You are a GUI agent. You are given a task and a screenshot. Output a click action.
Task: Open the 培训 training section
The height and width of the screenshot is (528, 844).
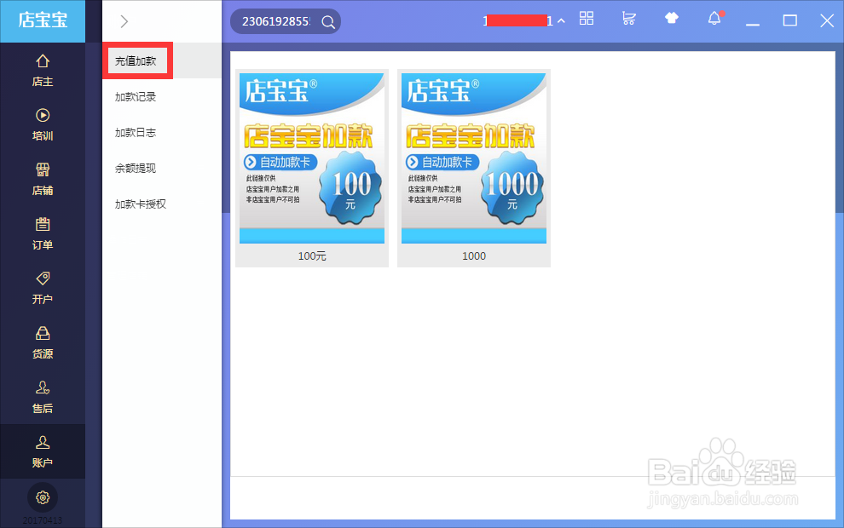43,124
